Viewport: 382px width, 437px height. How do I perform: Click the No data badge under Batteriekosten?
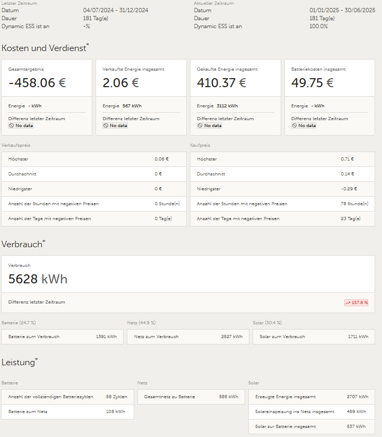[304, 125]
